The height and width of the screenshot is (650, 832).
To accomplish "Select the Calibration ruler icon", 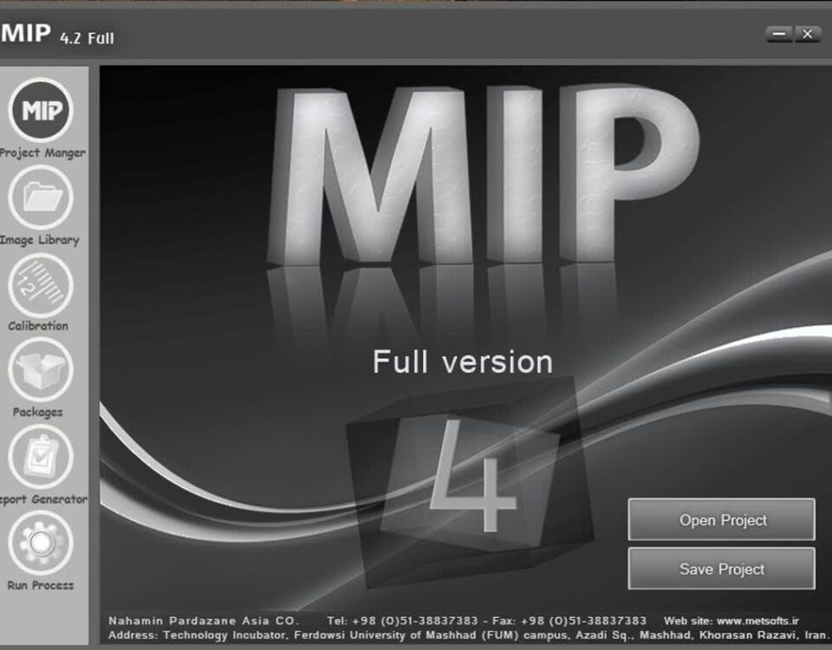I will point(41,285).
